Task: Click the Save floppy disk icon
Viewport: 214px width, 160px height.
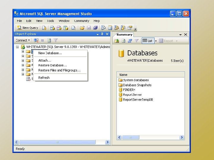Action: coord(89,28)
